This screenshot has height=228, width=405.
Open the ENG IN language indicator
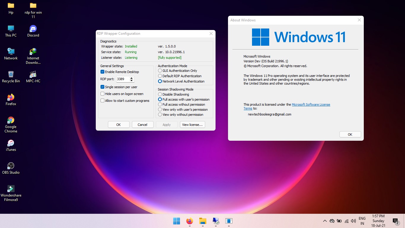(362, 221)
